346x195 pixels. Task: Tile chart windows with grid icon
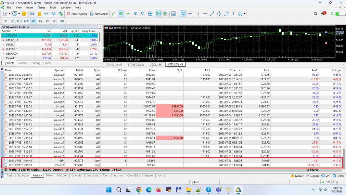(x=150, y=14)
